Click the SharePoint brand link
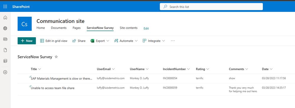The width and height of the screenshot is (295, 108). tap(21, 7)
